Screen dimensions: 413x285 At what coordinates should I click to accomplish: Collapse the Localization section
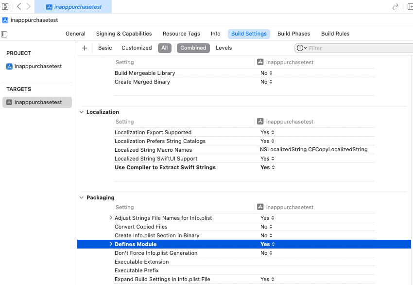81,112
